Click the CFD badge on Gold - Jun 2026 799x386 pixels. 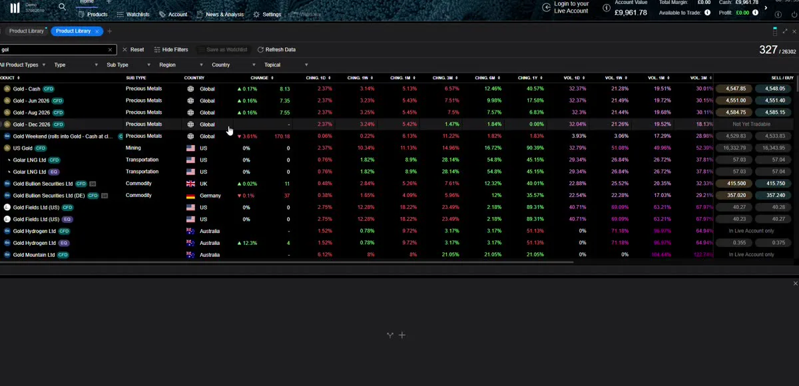[x=58, y=100]
